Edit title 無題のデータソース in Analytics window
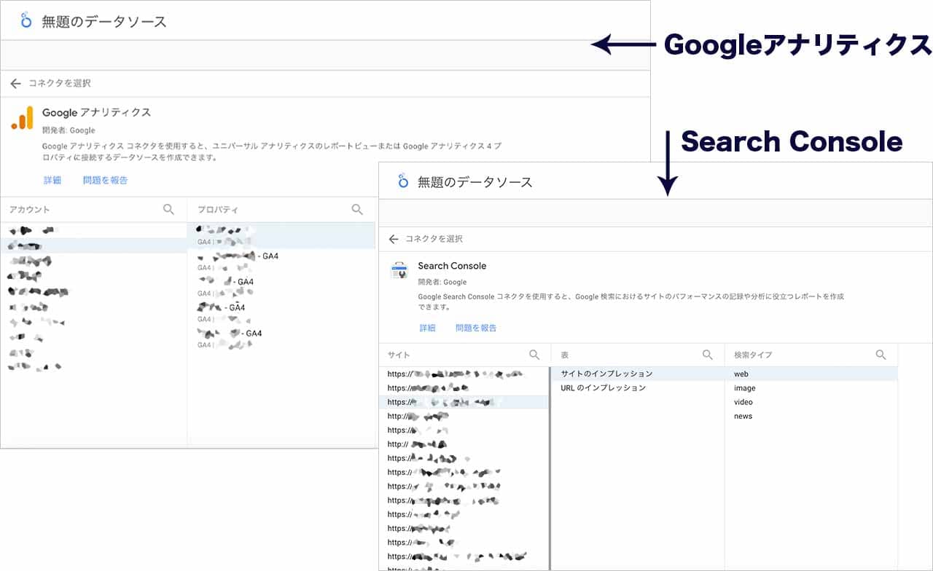The height and width of the screenshot is (571, 933). (104, 21)
